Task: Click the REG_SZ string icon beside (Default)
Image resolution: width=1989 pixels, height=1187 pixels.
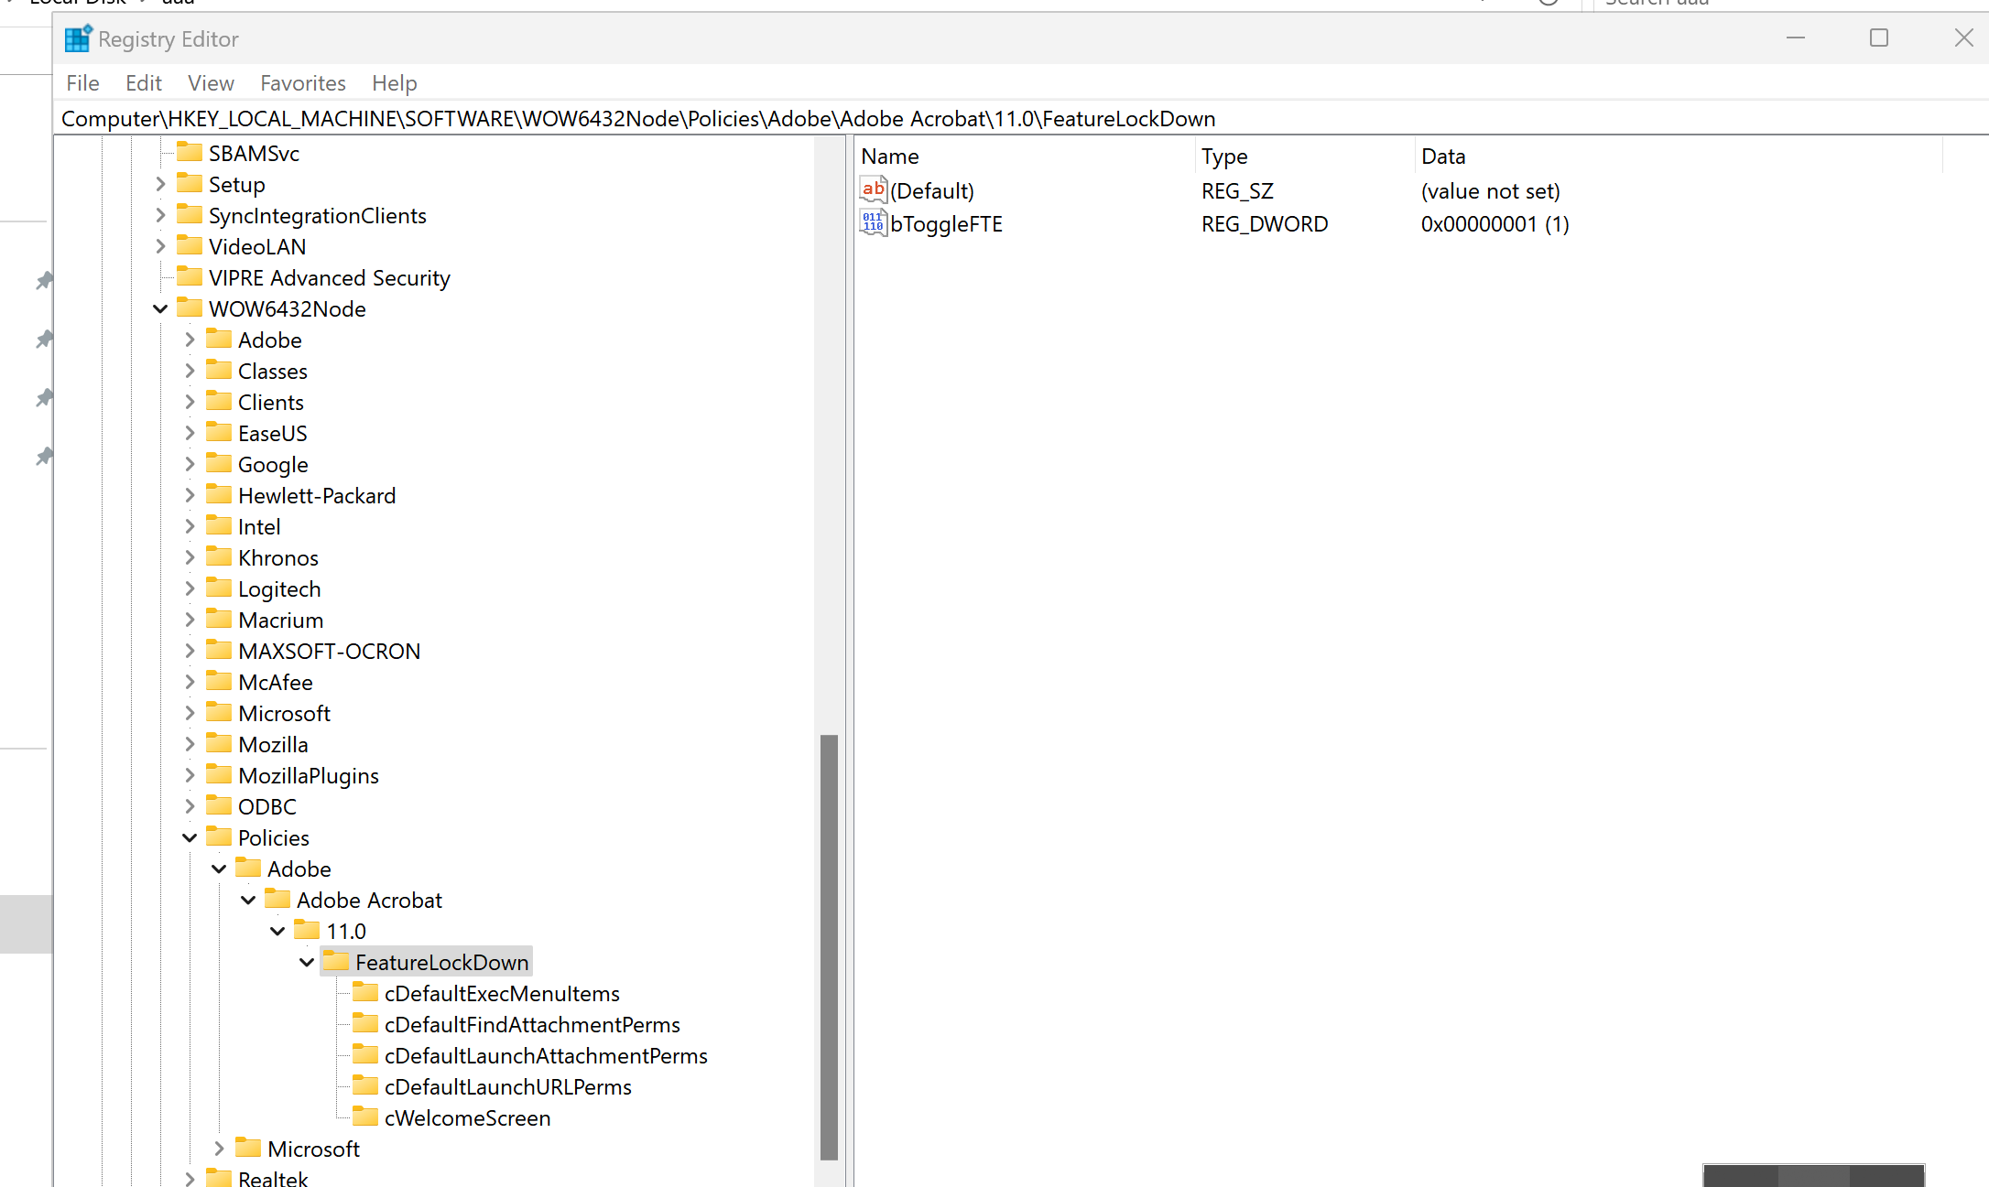Action: [x=873, y=189]
